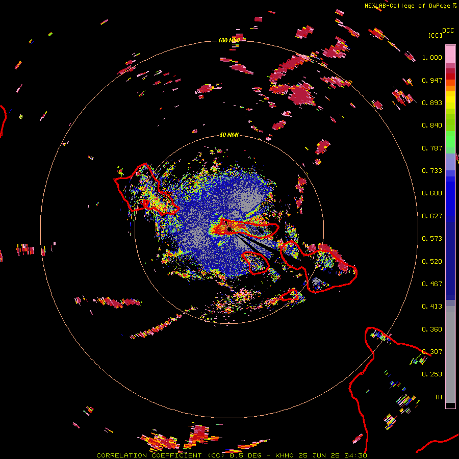Click the gray lower segment of the color bar
The height and width of the screenshot is (459, 459).
pyautogui.click(x=450, y=354)
